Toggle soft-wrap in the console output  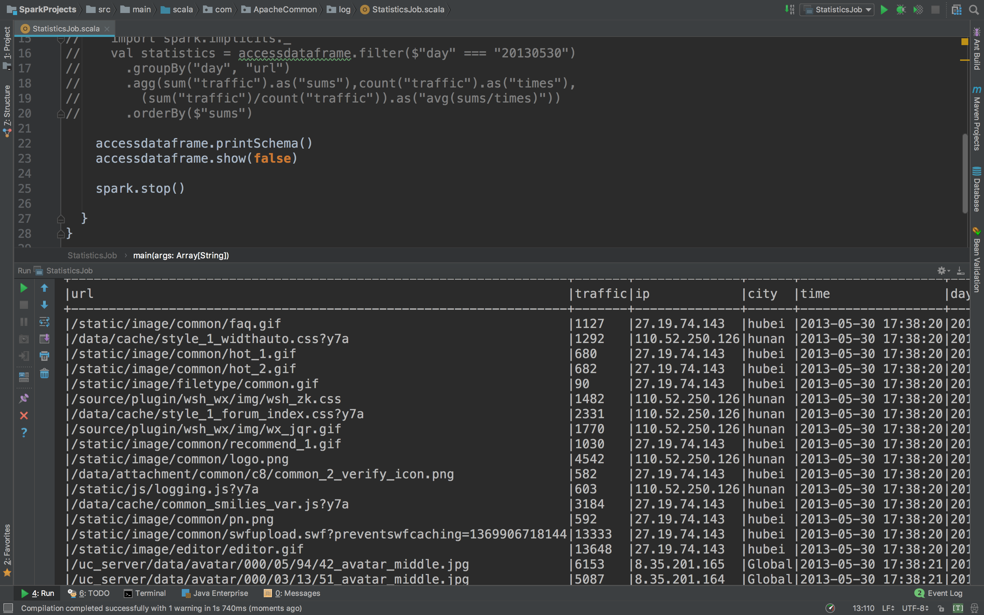point(44,322)
